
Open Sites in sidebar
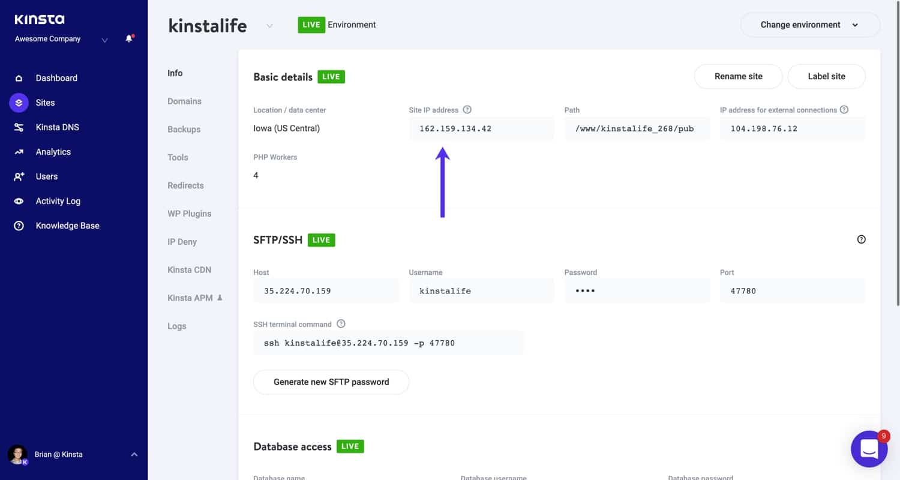[45, 103]
